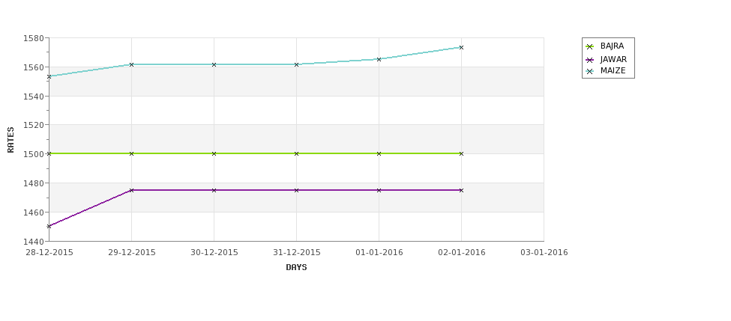Select JAWAR data point on 31-12-2015
731x321 pixels.
[x=296, y=190]
